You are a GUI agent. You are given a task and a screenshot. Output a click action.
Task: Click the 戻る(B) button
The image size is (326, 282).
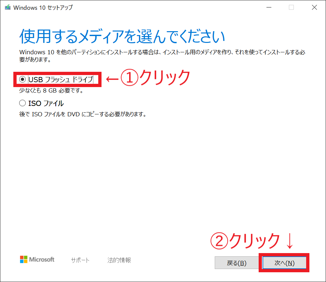coord(237,263)
